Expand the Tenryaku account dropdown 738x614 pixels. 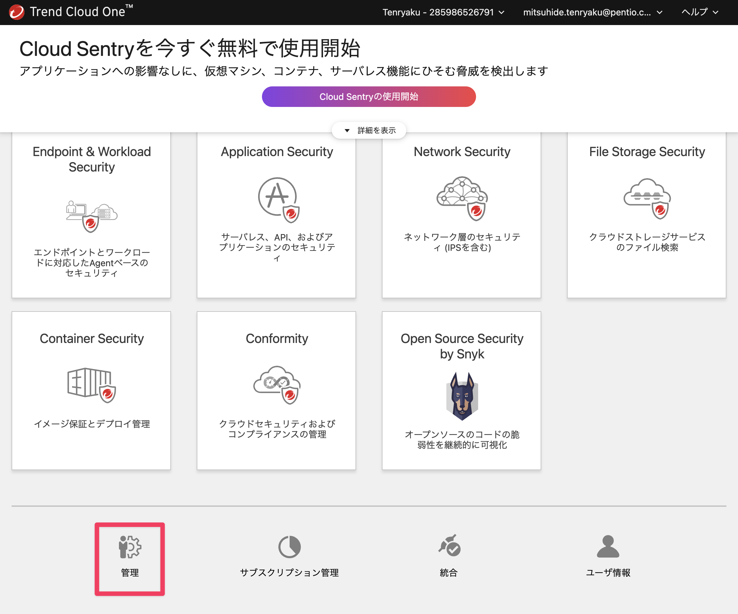coord(443,12)
